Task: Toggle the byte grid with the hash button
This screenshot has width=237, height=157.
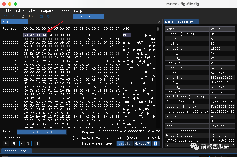Action: (x=37, y=144)
